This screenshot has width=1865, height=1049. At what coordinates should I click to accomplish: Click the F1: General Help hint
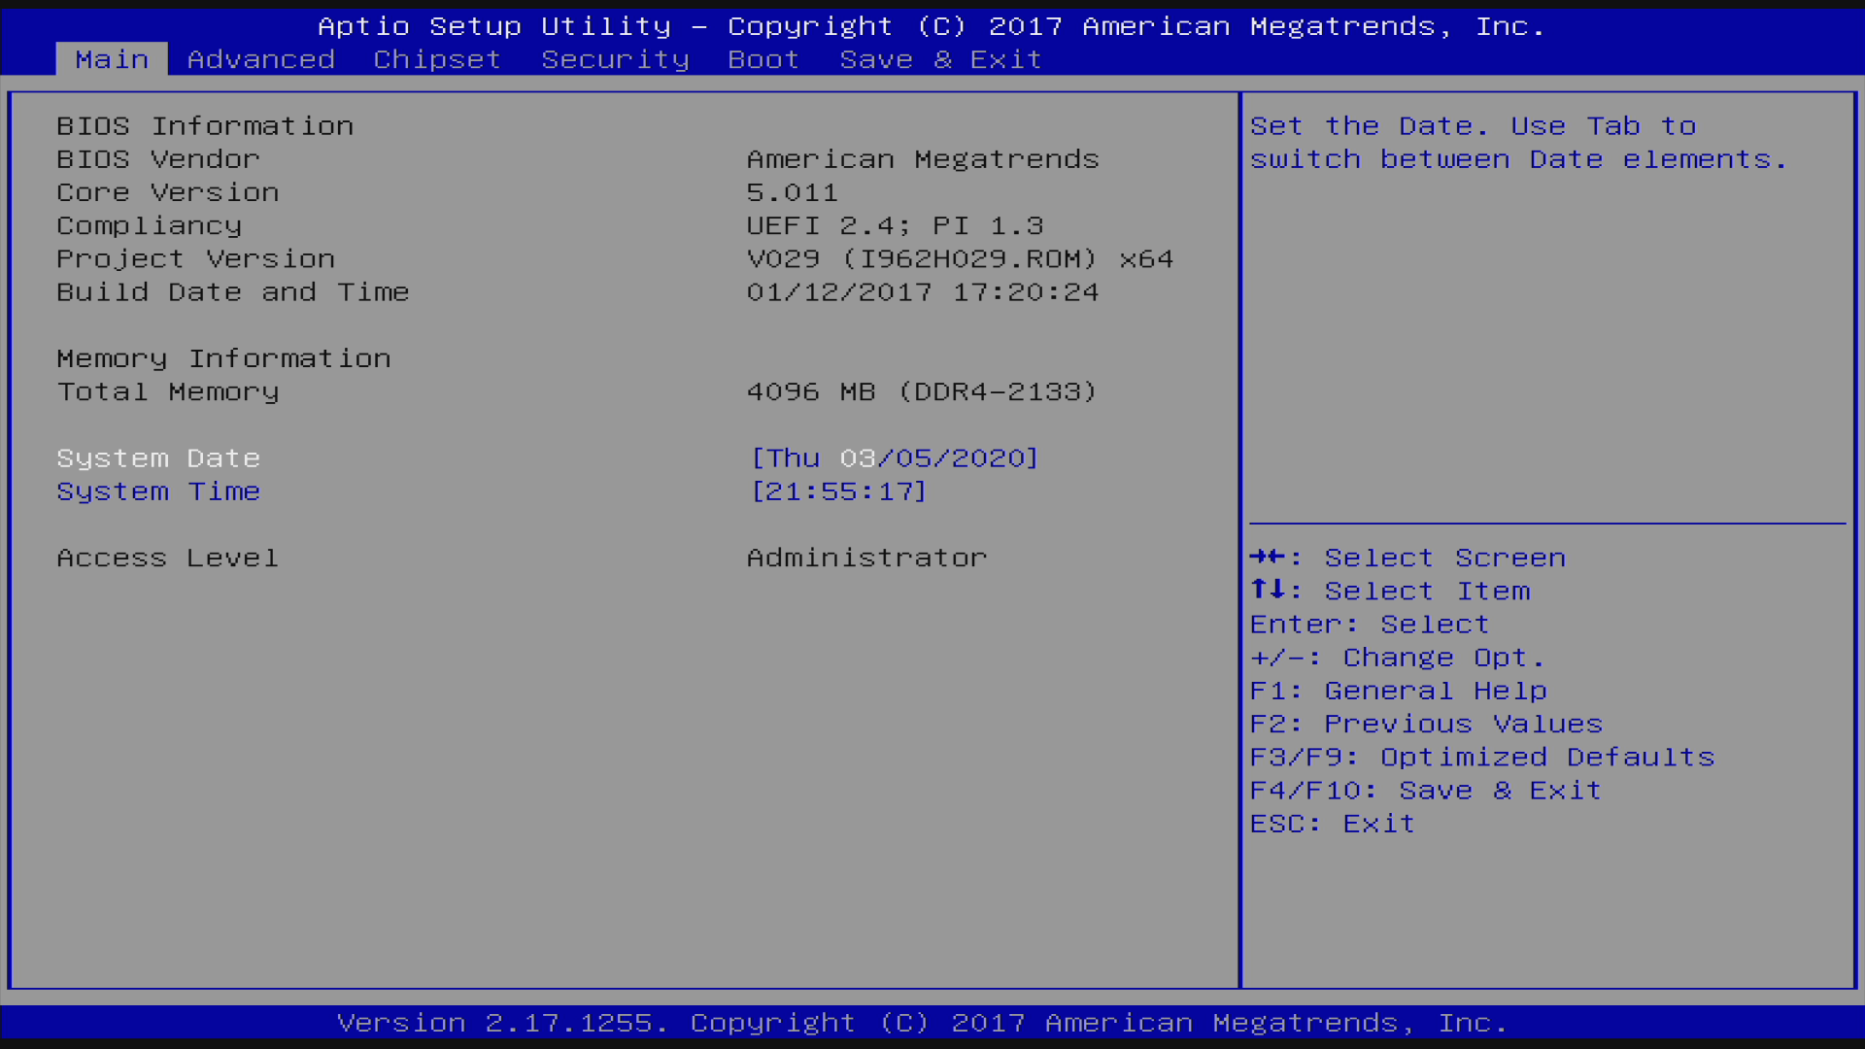click(1398, 691)
